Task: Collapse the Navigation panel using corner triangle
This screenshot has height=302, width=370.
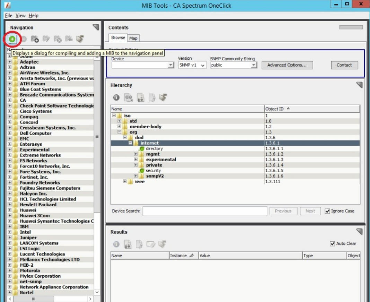Action: point(96,27)
